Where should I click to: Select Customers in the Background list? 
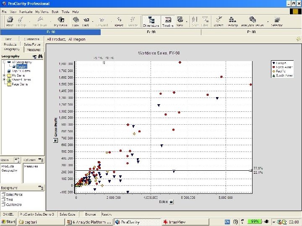point(14,205)
